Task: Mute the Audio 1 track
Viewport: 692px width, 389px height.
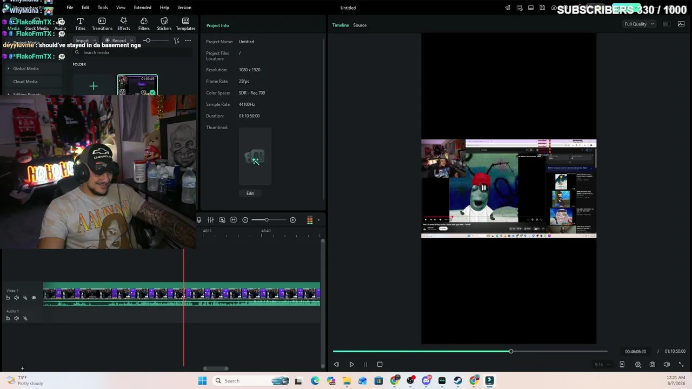Action: click(x=16, y=318)
